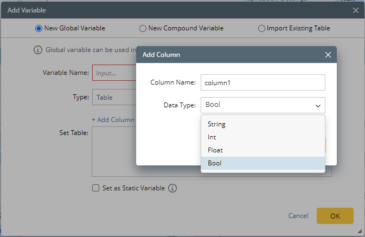Image resolution: width=365 pixels, height=237 pixels.
Task: Pick String from the data type list
Action: click(262, 124)
